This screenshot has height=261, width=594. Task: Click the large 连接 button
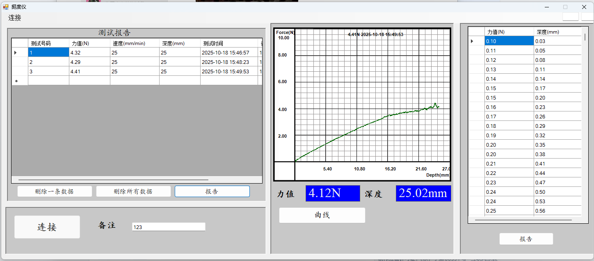pos(47,227)
